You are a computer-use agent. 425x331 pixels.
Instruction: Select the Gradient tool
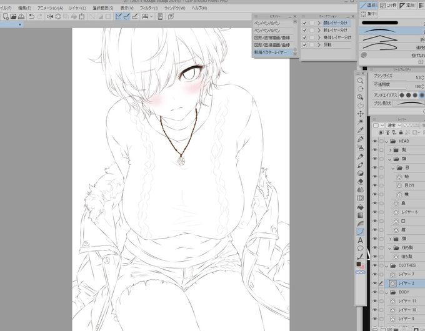360,215
